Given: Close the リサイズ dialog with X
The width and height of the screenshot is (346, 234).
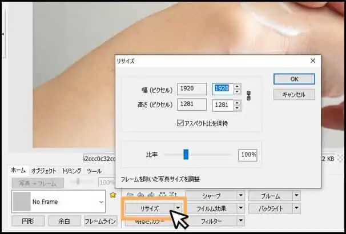Looking at the screenshot, I should pyautogui.click(x=313, y=61).
